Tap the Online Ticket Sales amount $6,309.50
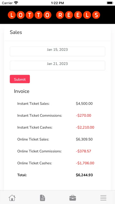115x204 pixels. [84, 139]
